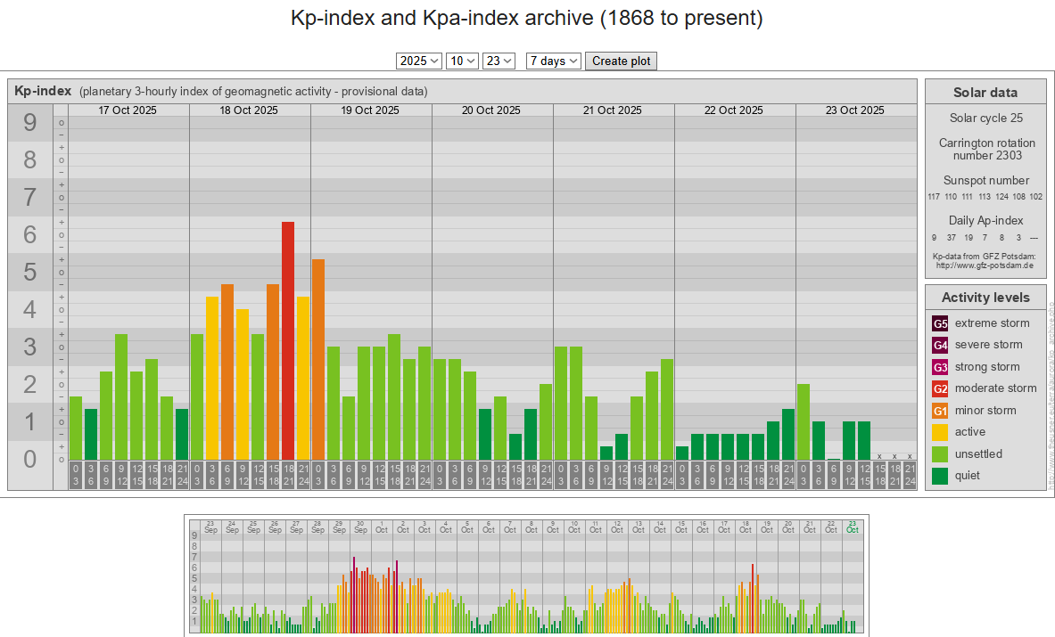
Task: Open the year dropdown showing 2025
Action: (x=419, y=61)
